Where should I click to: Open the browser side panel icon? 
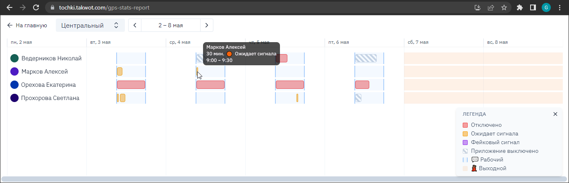533,7
